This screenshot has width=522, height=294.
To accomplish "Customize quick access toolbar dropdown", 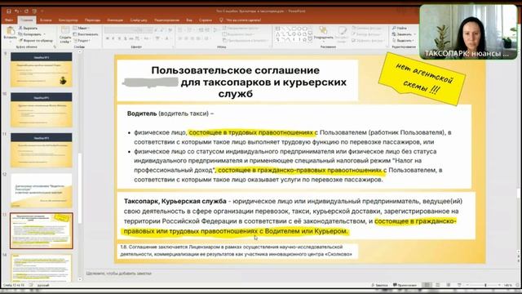I will point(42,11).
